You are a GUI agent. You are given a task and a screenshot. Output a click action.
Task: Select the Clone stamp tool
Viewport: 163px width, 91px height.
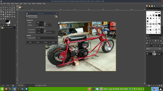pos(10,16)
